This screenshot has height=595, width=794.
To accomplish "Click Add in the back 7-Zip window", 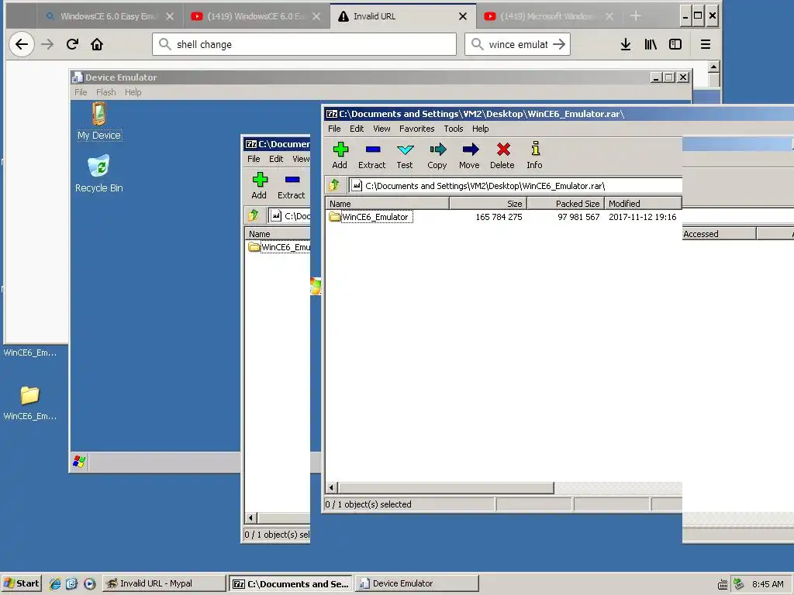I will [x=259, y=186].
